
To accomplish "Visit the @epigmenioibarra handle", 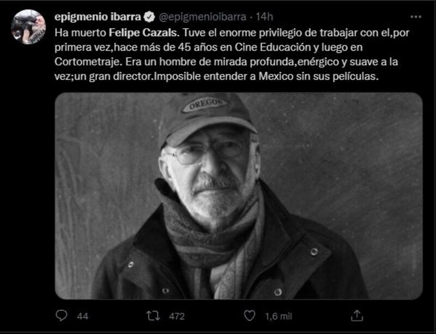I will (x=202, y=17).
